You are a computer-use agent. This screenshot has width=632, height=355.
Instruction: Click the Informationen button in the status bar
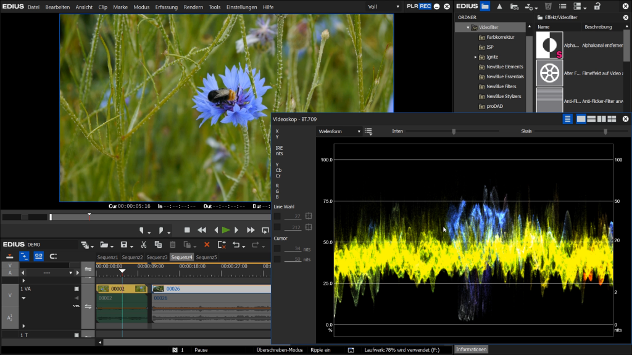coord(471,349)
